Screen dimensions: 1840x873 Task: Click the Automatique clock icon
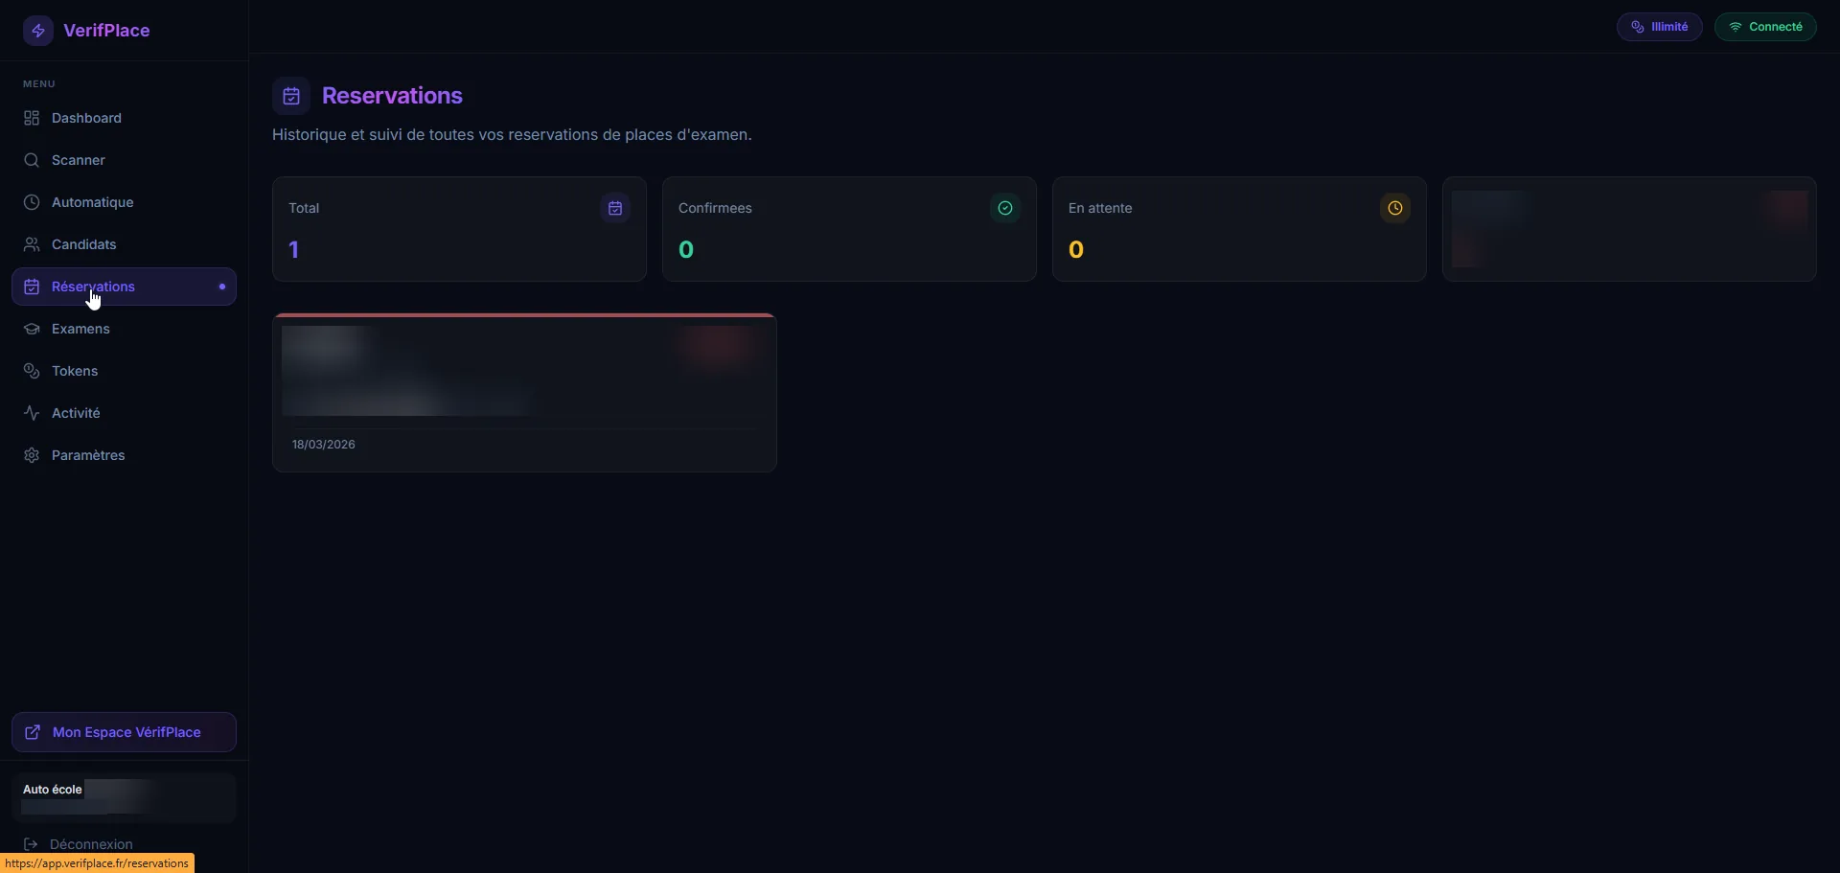[x=32, y=202]
